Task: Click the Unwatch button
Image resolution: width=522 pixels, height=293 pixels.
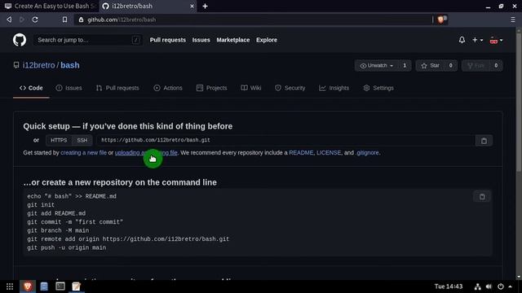Action: pyautogui.click(x=377, y=65)
